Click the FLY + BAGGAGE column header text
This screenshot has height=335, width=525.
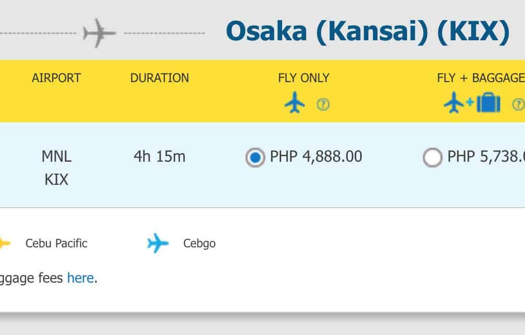coord(481,78)
